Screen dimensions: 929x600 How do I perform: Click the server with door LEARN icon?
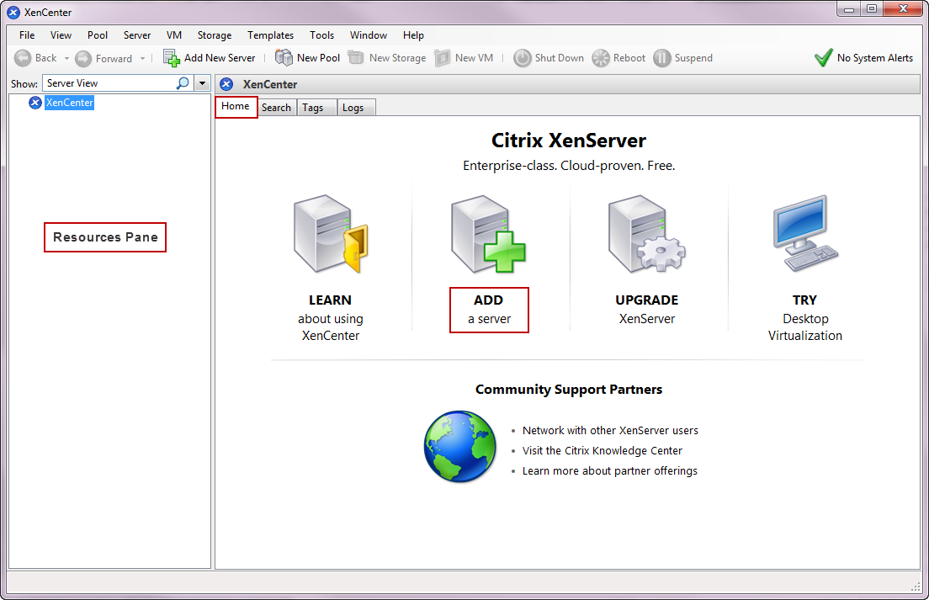331,234
